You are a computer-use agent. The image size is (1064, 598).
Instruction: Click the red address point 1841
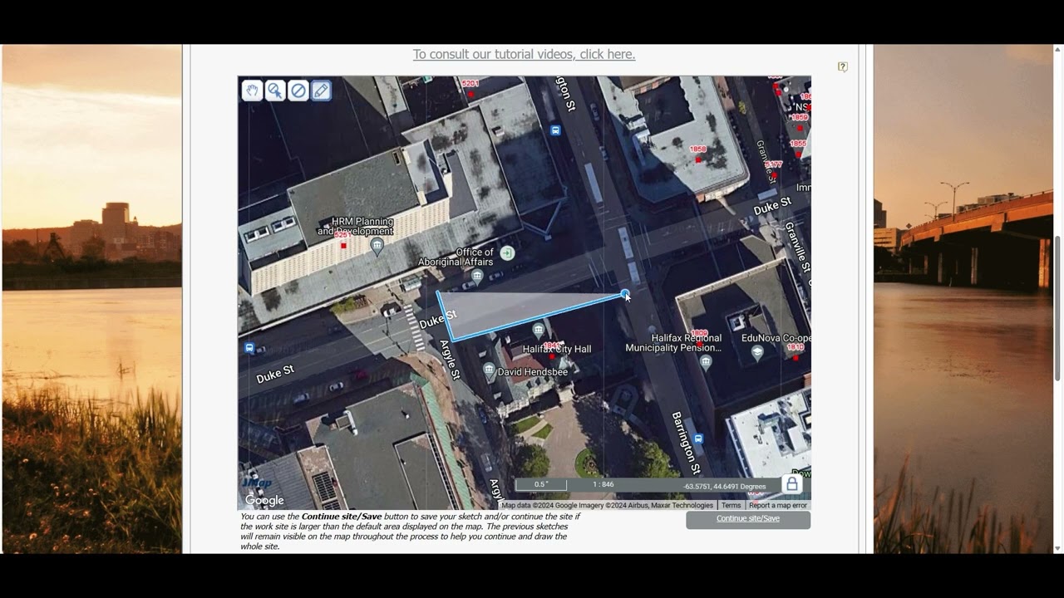[551, 356]
